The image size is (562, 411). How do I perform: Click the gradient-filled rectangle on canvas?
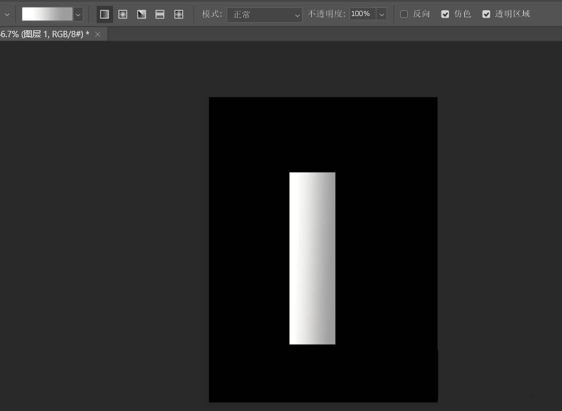(312, 258)
